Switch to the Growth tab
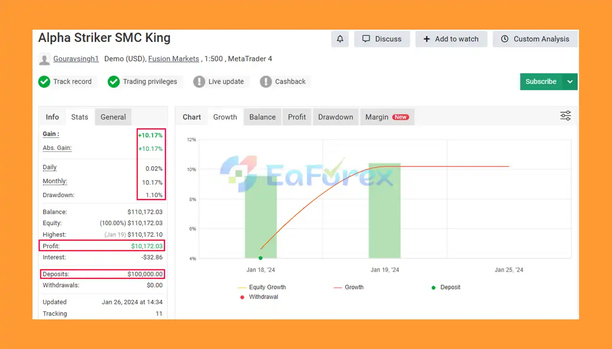 [225, 117]
